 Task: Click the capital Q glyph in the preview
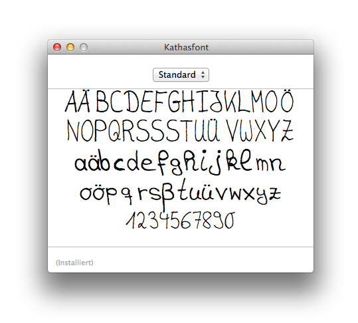click(115, 131)
